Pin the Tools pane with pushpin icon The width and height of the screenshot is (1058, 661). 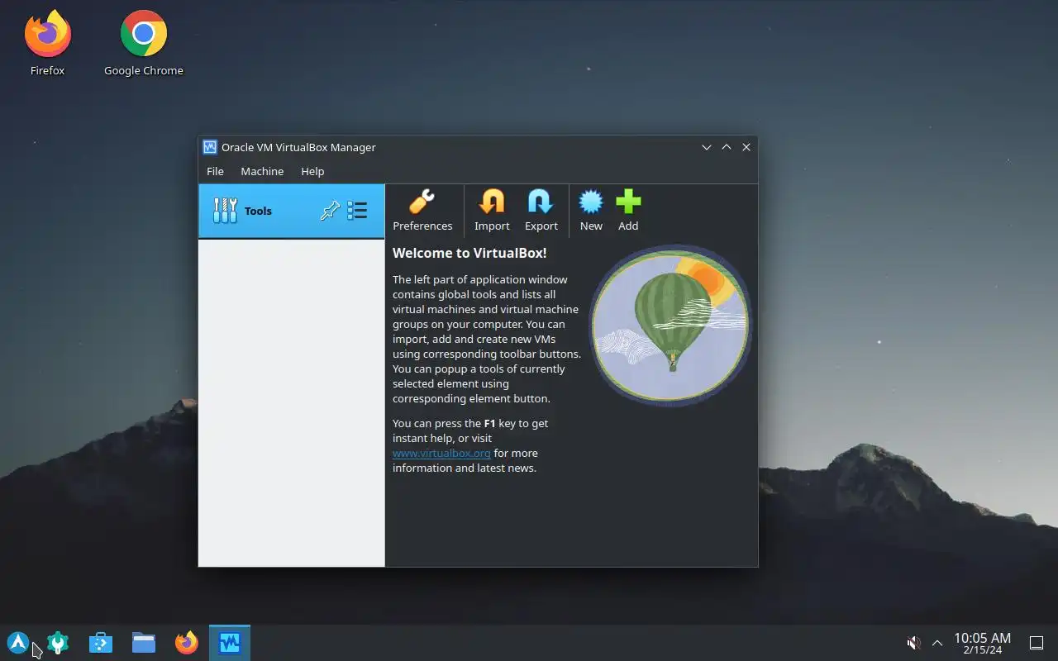[330, 211]
